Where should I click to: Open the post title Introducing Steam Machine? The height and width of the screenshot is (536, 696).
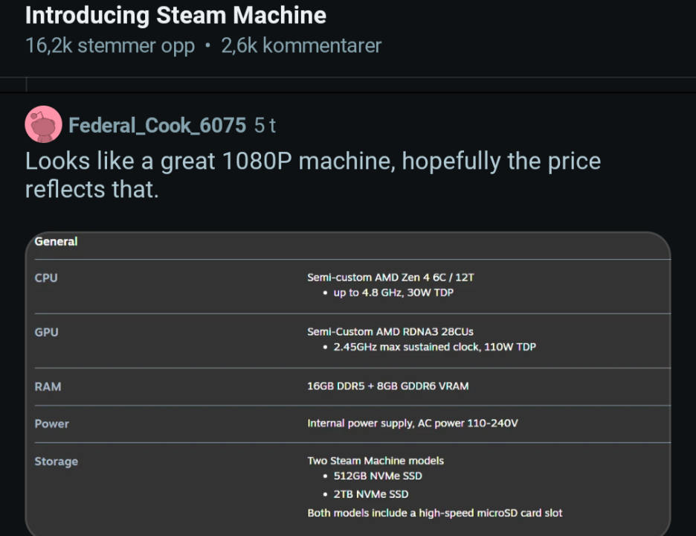pos(175,15)
